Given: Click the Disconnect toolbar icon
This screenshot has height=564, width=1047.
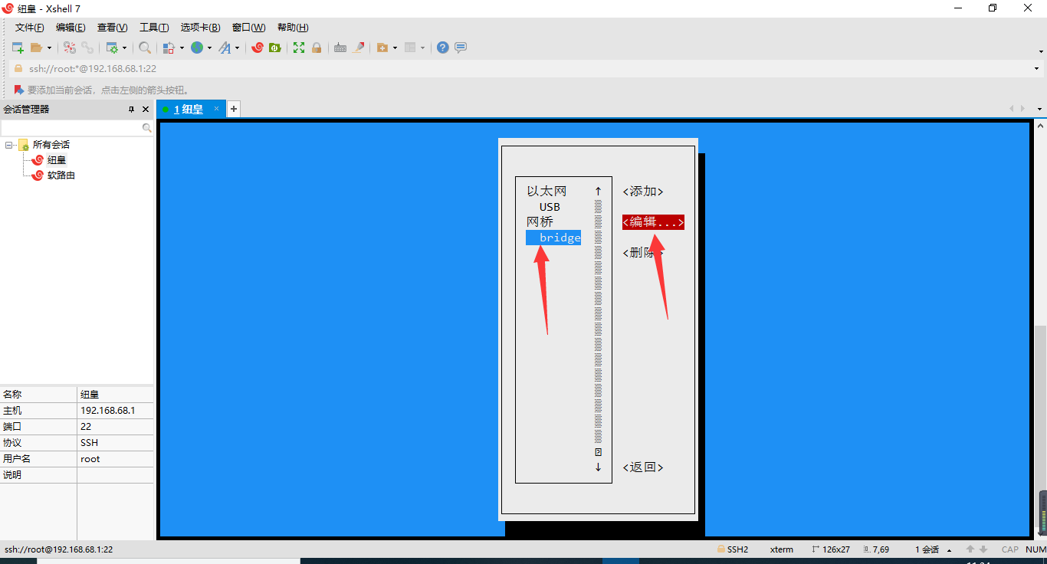Looking at the screenshot, I should coord(70,48).
